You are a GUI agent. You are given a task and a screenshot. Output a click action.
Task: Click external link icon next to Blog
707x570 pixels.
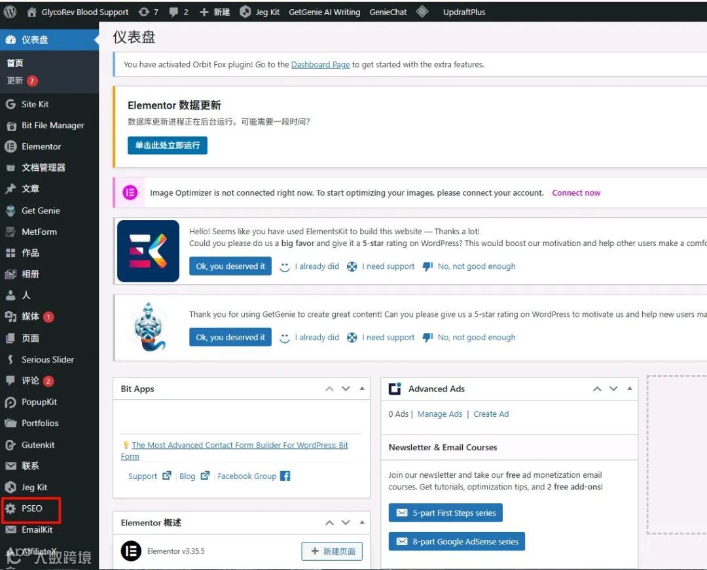click(205, 475)
